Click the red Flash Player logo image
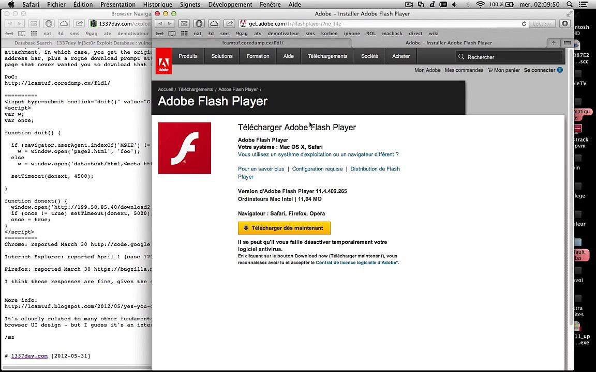 tap(184, 148)
